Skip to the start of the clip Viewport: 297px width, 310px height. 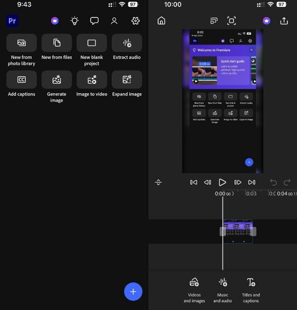(194, 182)
